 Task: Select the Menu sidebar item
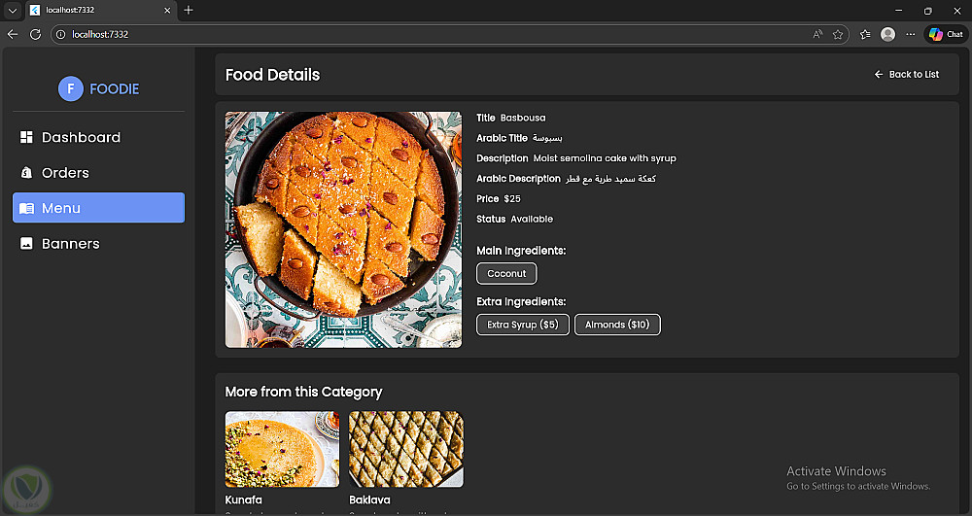pyautogui.click(x=98, y=208)
